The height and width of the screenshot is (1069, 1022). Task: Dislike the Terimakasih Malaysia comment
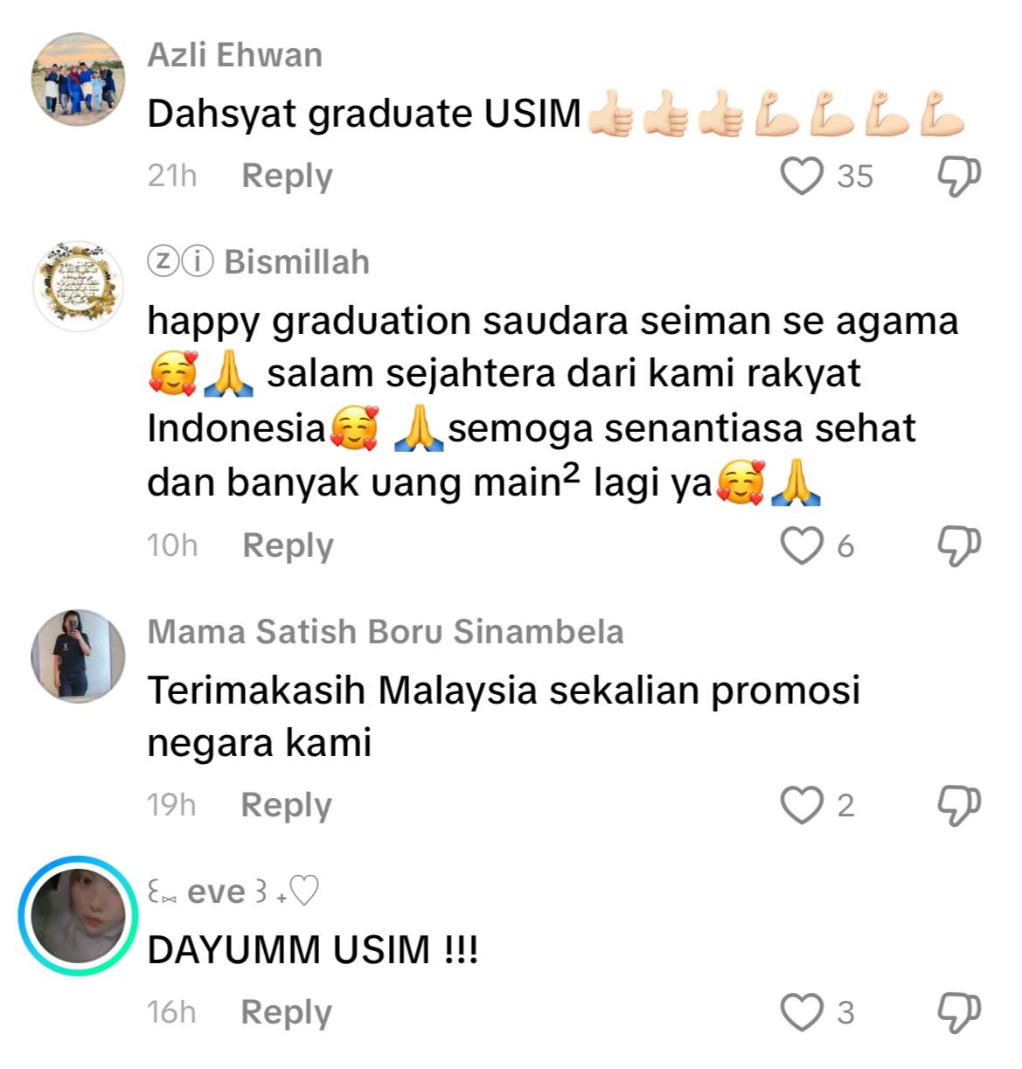(958, 806)
